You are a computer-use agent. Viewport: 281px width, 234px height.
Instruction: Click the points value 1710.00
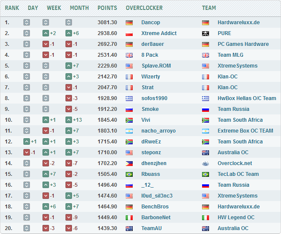[107, 153]
